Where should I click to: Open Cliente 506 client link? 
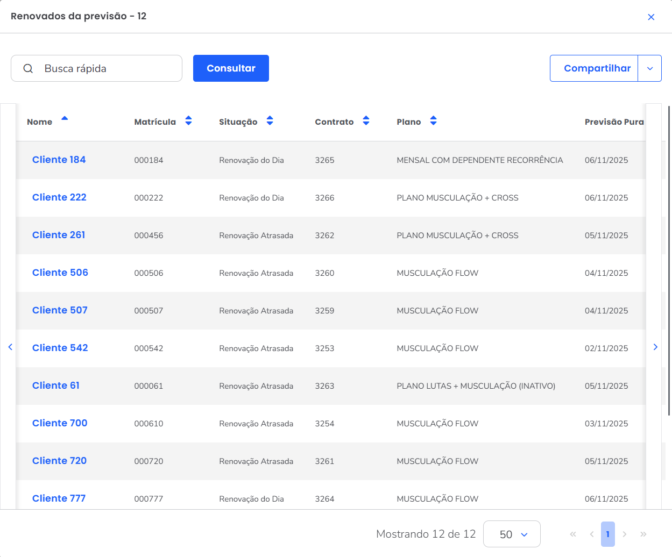pos(60,273)
